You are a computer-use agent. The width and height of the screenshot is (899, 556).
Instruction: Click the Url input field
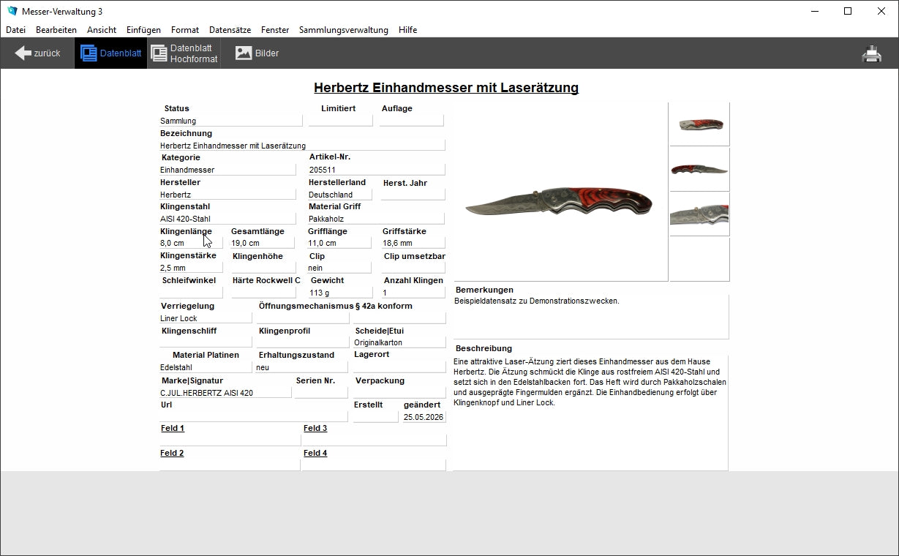point(254,417)
